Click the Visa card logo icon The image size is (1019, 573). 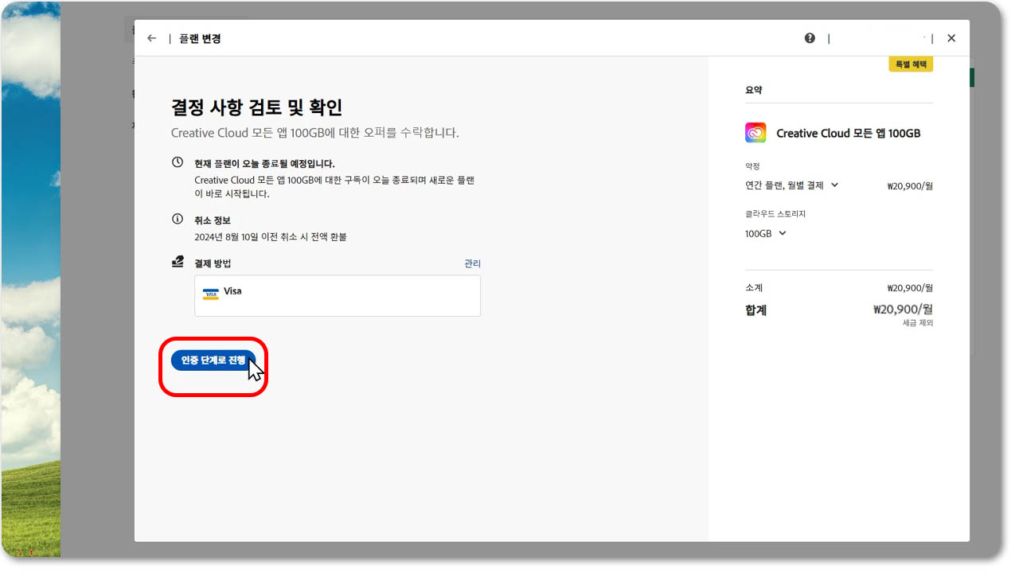[211, 294]
